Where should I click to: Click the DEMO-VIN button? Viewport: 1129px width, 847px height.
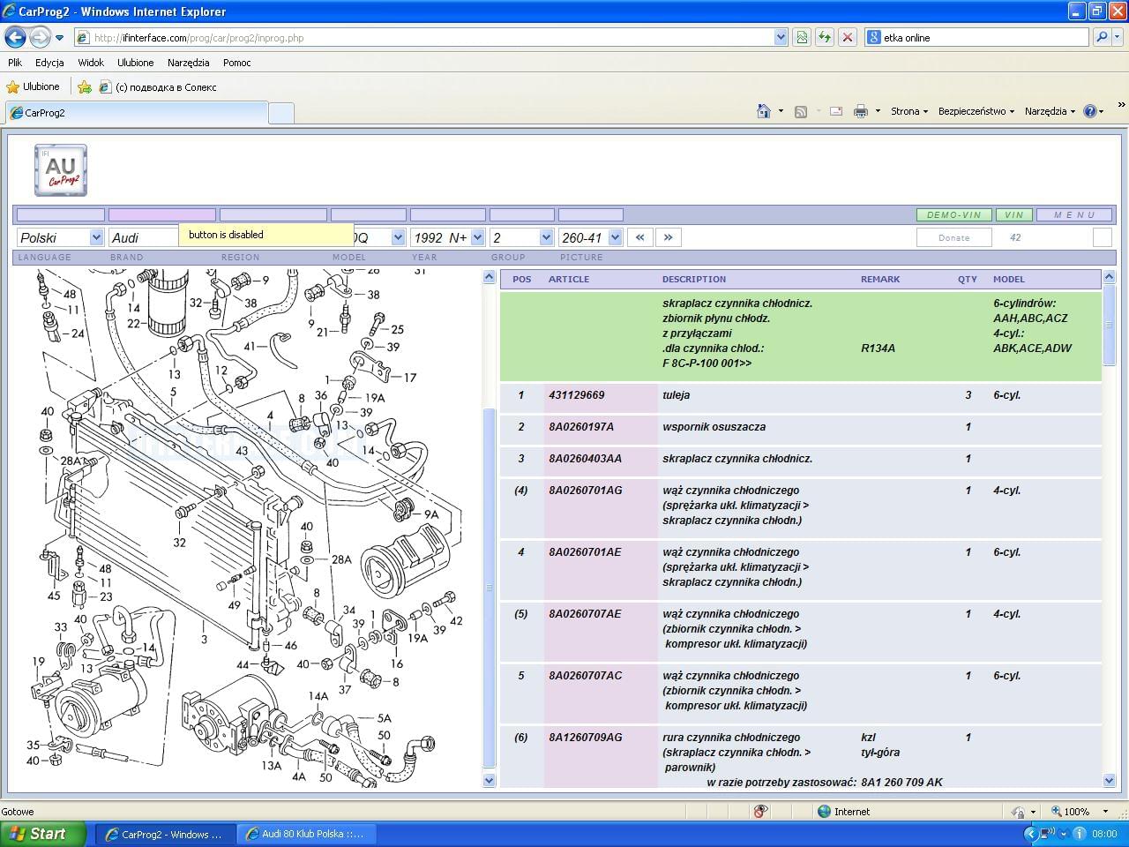pyautogui.click(x=953, y=214)
